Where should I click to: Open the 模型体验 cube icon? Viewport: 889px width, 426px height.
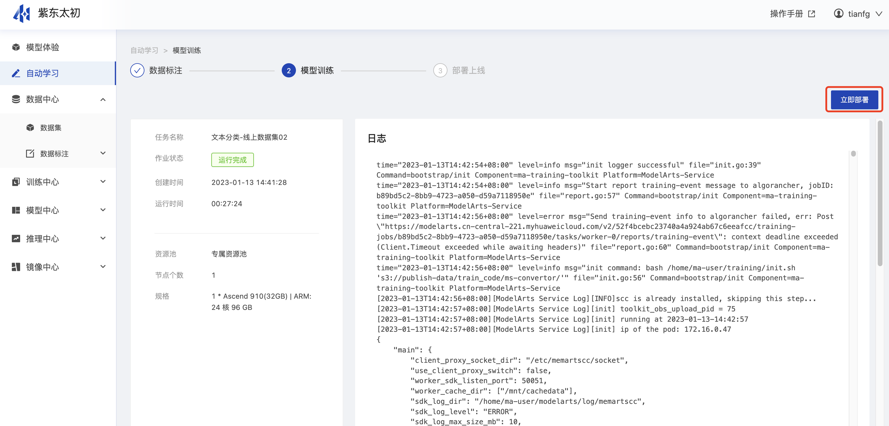[16, 47]
